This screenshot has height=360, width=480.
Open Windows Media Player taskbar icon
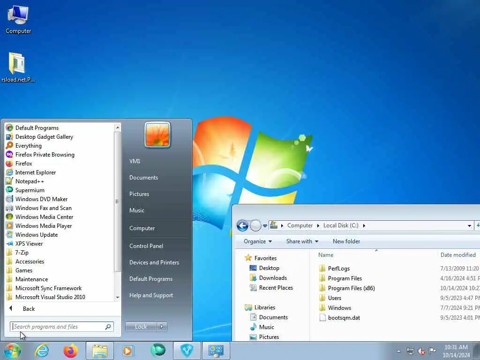click(x=128, y=351)
